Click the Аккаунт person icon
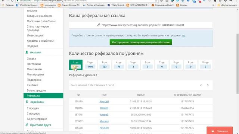Screen dimensions: 239x134 (x=27, y=52)
